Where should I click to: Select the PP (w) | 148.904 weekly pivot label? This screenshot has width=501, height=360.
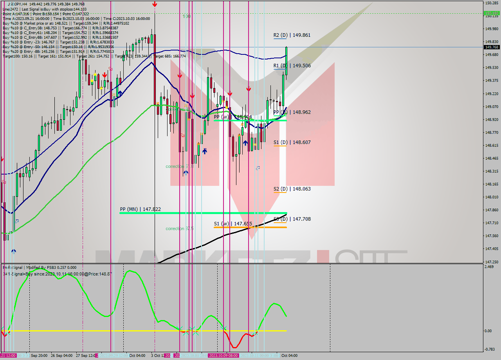point(233,117)
